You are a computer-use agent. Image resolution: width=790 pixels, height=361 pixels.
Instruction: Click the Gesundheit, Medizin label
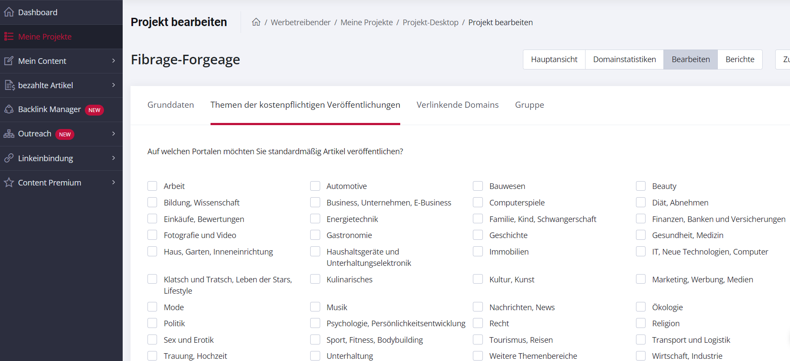click(x=688, y=235)
